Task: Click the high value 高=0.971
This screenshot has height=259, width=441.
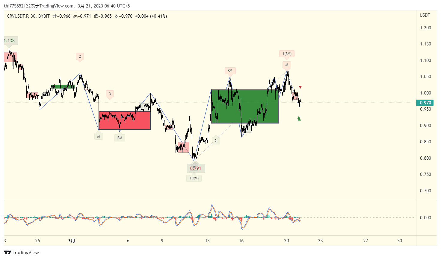Action: coord(82,16)
